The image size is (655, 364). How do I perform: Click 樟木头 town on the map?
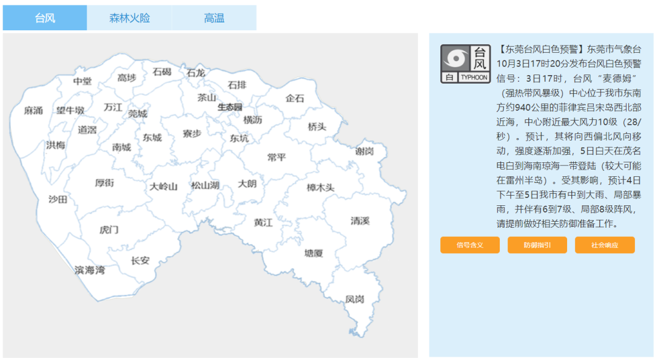point(320,188)
